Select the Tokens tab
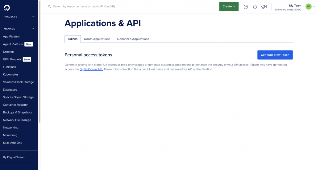The height and width of the screenshot is (170, 316). (73, 39)
